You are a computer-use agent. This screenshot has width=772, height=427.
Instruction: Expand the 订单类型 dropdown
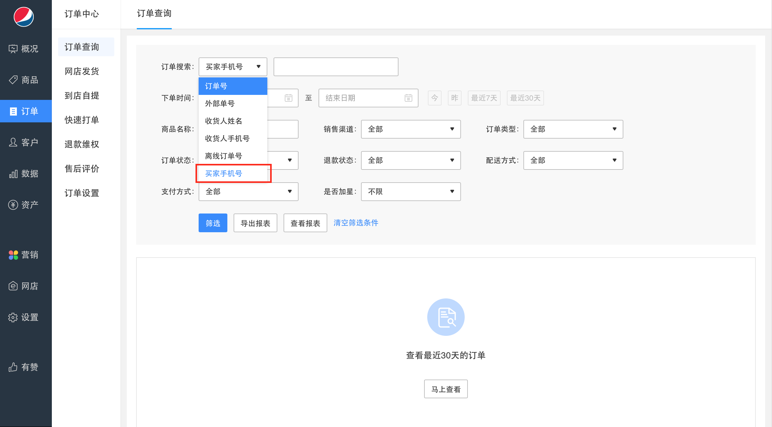[573, 129]
